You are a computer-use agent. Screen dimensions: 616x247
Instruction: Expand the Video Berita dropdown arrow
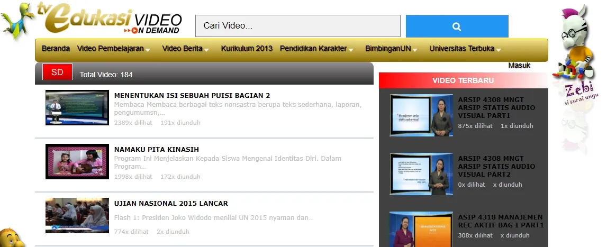[206, 50]
